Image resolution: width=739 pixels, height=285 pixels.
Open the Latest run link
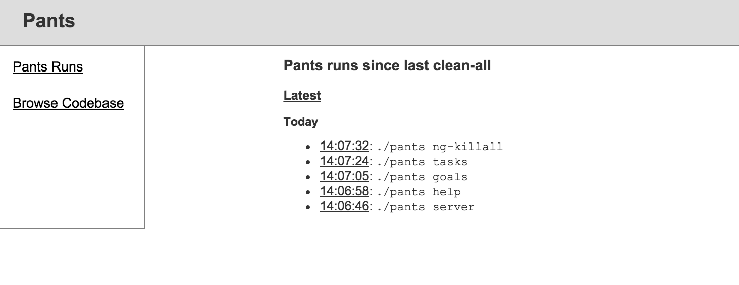point(302,95)
